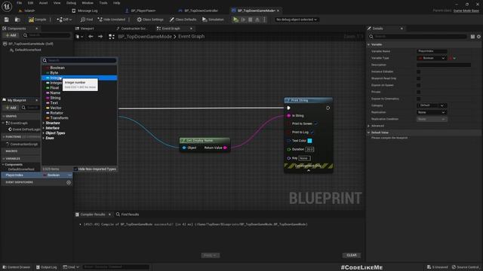This screenshot has width=483, height=271.
Task: Toggle Print to Log checkbox
Action: [312, 132]
